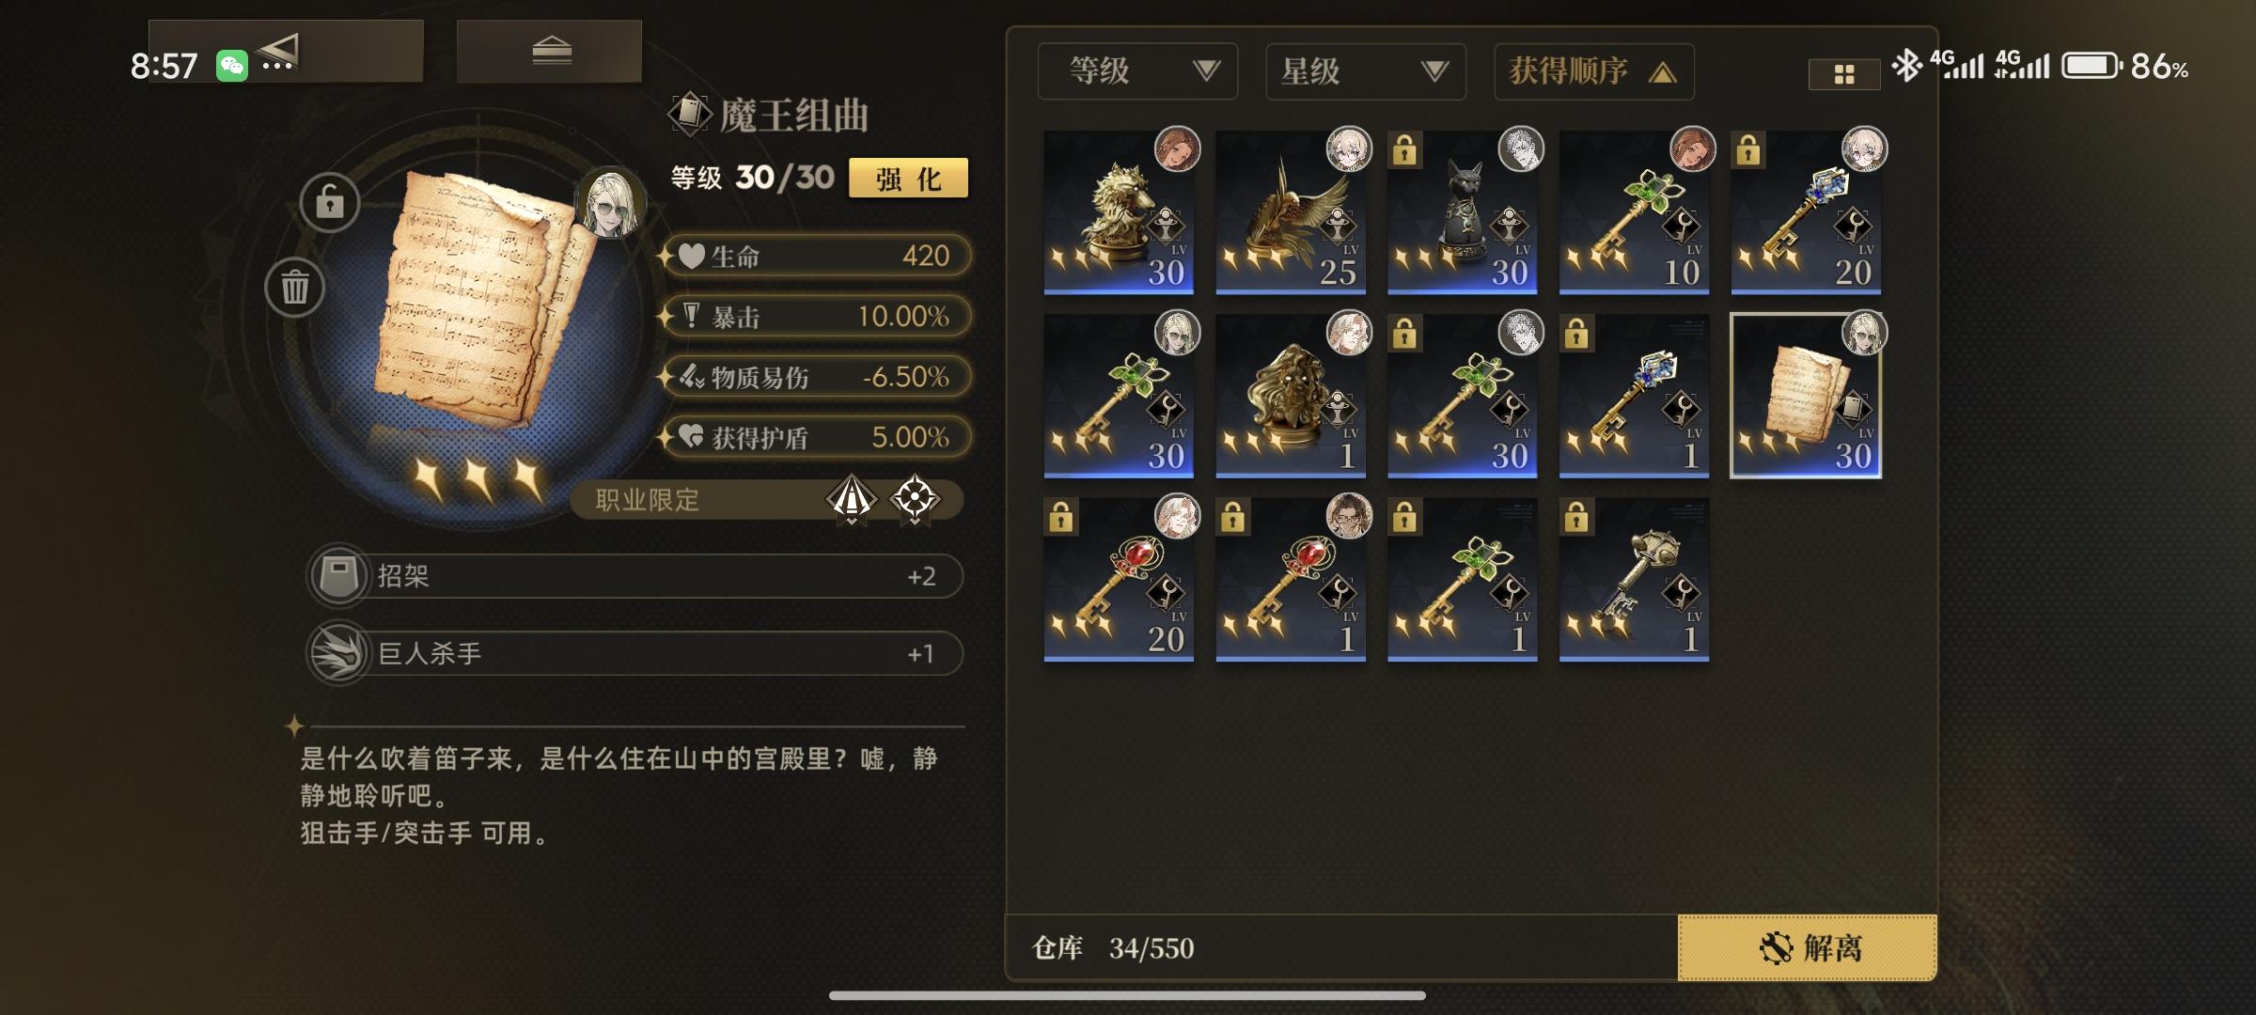2256x1015 pixels.
Task: Click the 招架 skill shield icon
Action: pos(338,575)
